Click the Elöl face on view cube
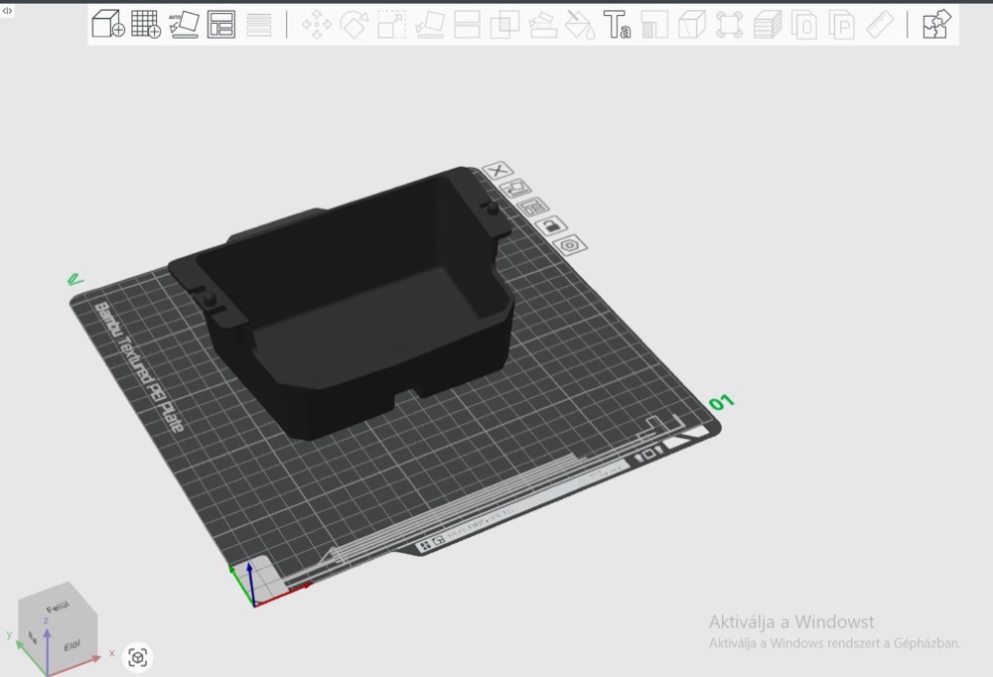Viewport: 993px width, 677px height. click(x=71, y=645)
